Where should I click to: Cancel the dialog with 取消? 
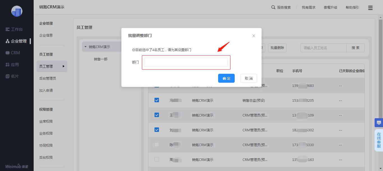pos(249,78)
